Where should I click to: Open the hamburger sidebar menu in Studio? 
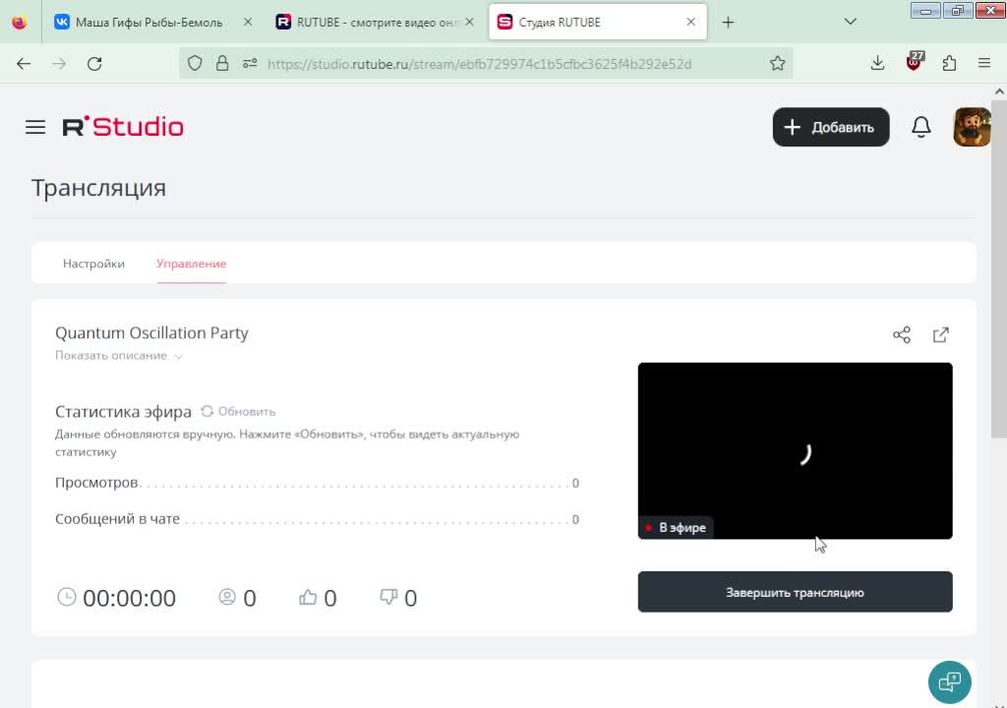35,127
